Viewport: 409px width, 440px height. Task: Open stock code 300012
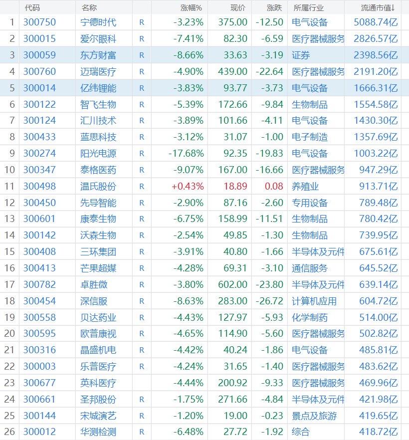tap(39, 432)
